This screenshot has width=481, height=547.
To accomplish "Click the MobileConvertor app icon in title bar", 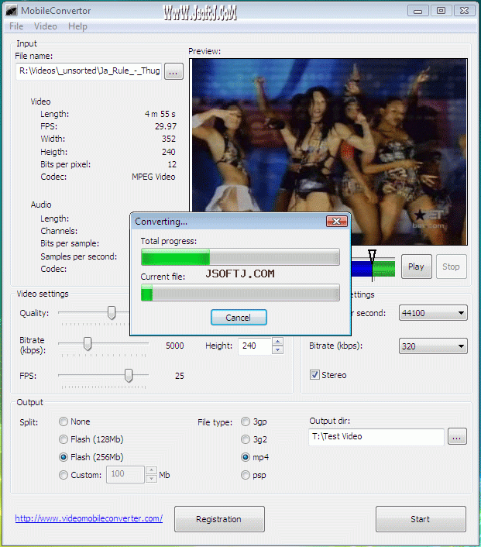I will (x=11, y=11).
